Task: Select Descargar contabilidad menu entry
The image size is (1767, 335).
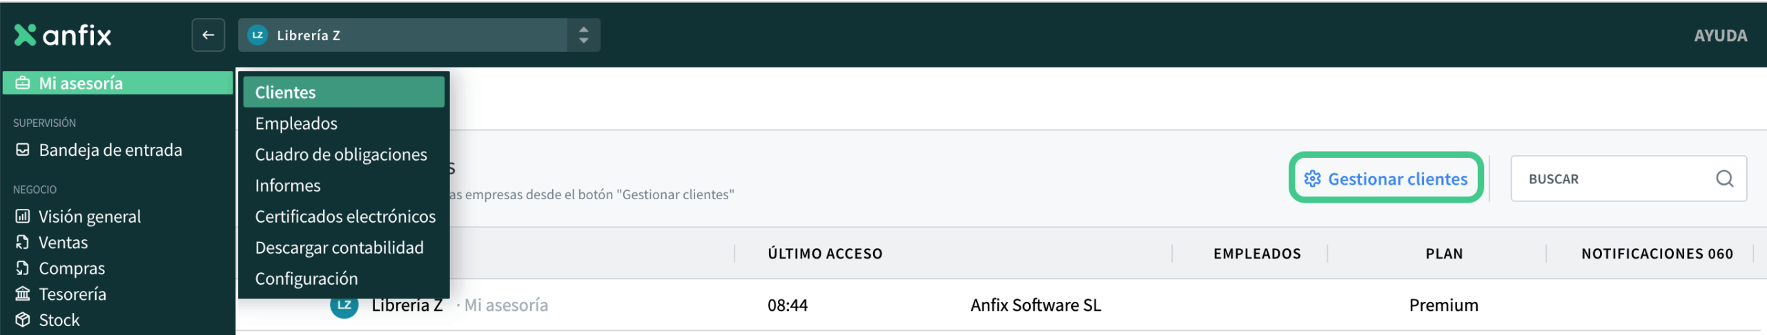Action: (339, 247)
